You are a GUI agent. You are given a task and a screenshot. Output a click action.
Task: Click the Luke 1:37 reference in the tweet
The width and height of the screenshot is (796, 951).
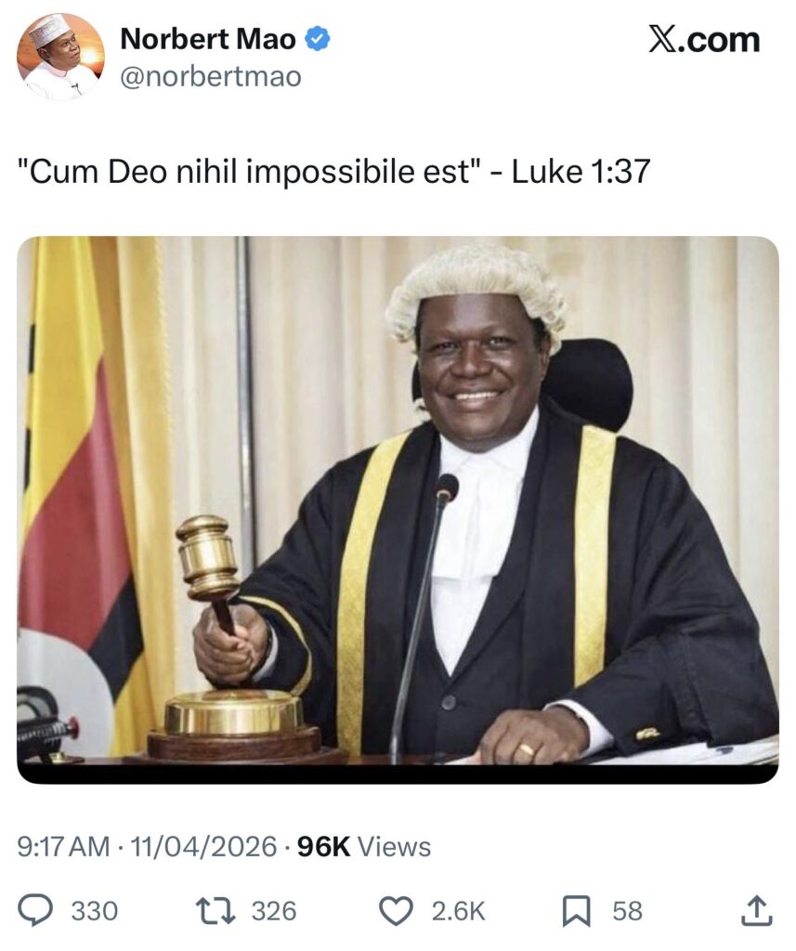click(x=581, y=172)
